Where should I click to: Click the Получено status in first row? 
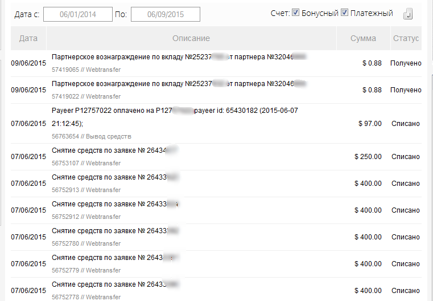[406, 63]
